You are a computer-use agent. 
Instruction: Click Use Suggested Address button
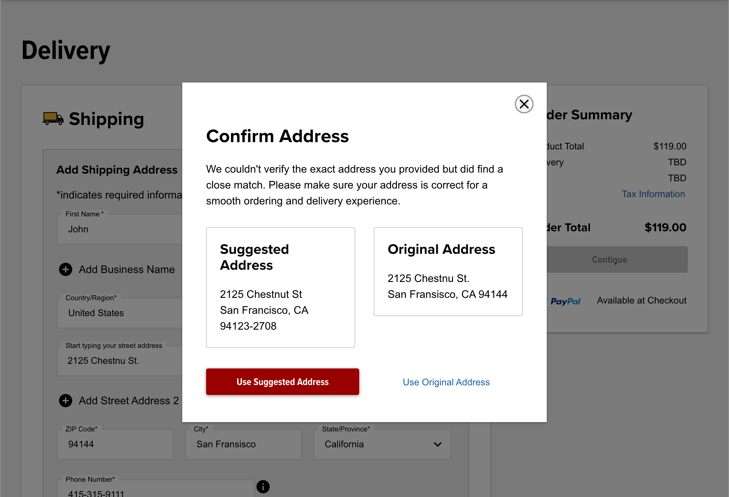(x=282, y=382)
